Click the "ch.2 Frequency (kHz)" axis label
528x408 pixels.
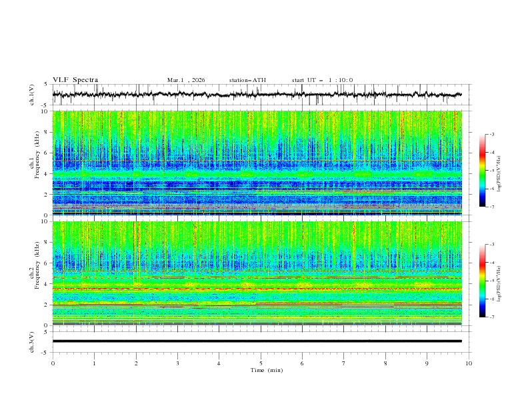34,265
